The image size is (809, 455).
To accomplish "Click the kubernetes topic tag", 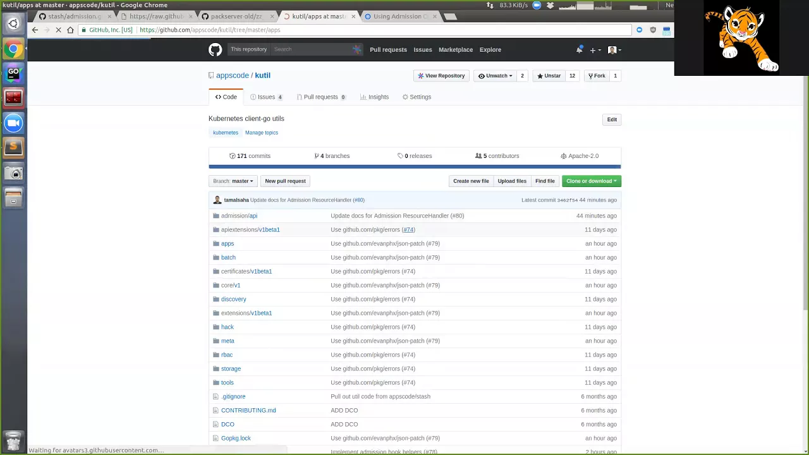I will [x=226, y=133].
